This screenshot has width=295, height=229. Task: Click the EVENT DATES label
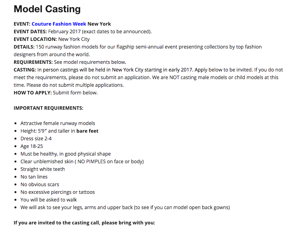pos(30,31)
